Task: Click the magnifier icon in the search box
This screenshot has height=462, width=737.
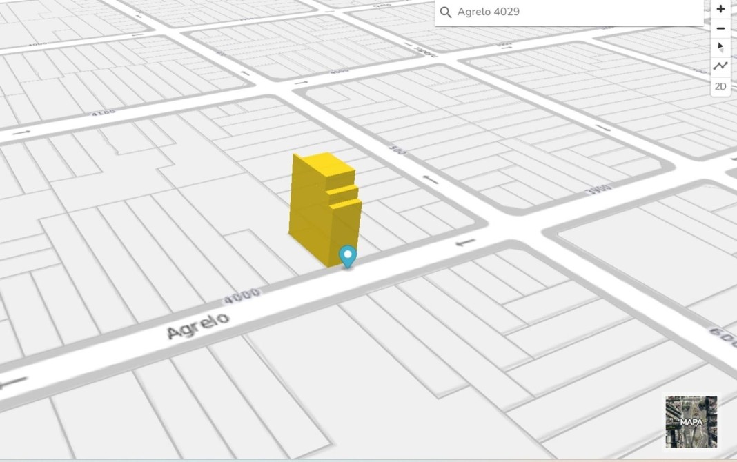Action: (446, 12)
